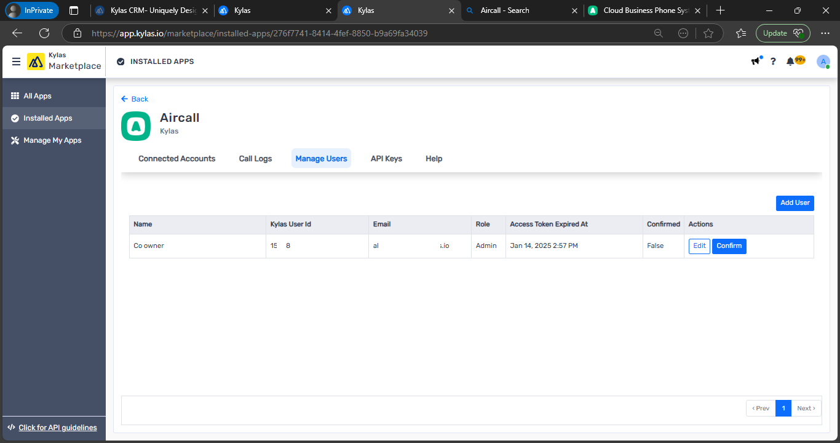Screen dimensions: 840x443
Task: Go to previous page with Prev
Action: click(x=761, y=409)
